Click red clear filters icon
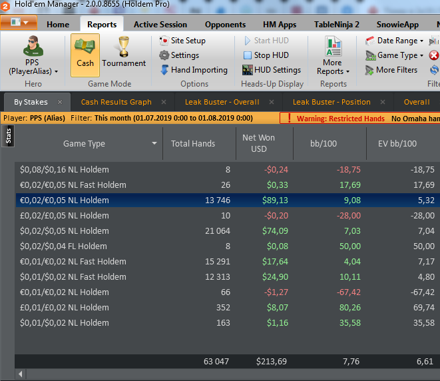Viewport: 440px width, 381px height. coord(433,55)
